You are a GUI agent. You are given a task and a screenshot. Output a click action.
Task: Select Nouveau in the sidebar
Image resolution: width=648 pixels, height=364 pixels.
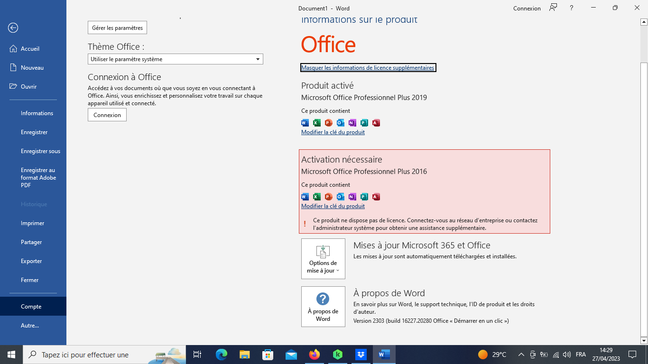click(32, 68)
